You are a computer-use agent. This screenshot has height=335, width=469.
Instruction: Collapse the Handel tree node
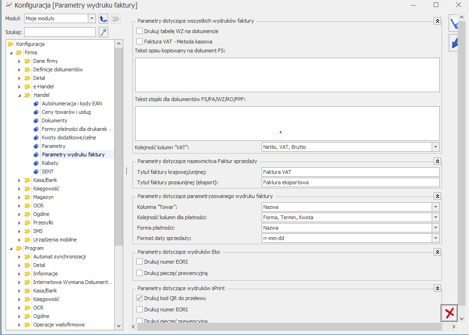(19, 95)
